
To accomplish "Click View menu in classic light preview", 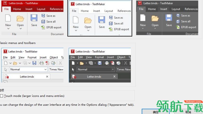I will (x=21, y=57).
